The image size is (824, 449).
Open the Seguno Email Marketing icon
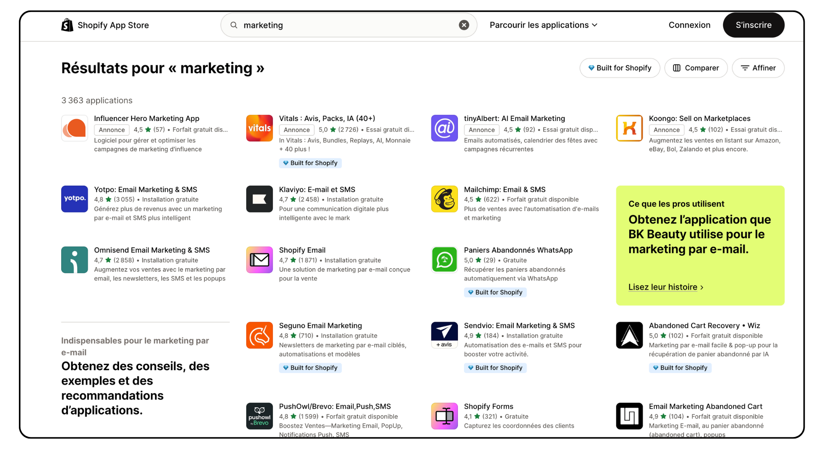[260, 335]
